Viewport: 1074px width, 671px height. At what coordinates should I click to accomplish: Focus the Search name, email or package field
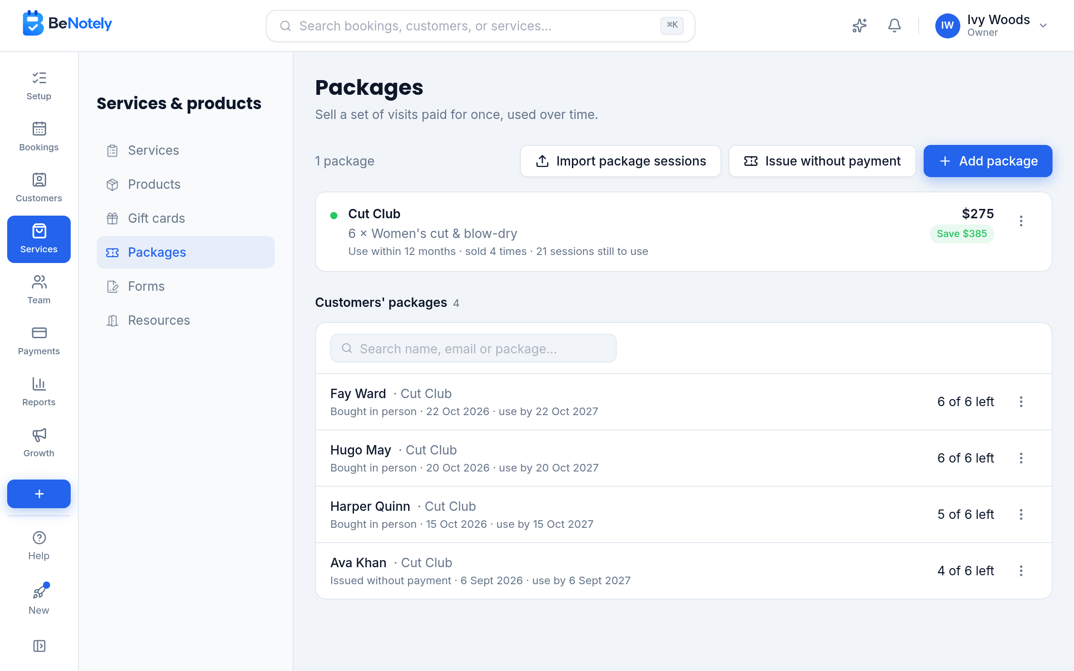(x=473, y=348)
